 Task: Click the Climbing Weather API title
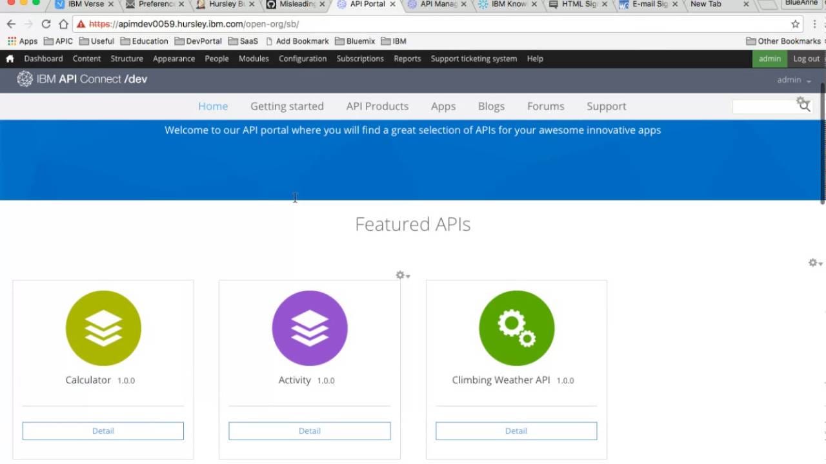coord(501,380)
